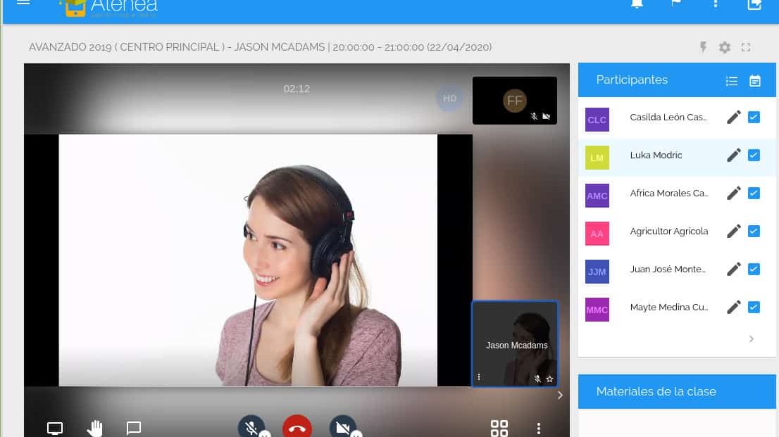Image resolution: width=779 pixels, height=437 pixels.
Task: Click the flag icon in the header
Action: click(676, 4)
